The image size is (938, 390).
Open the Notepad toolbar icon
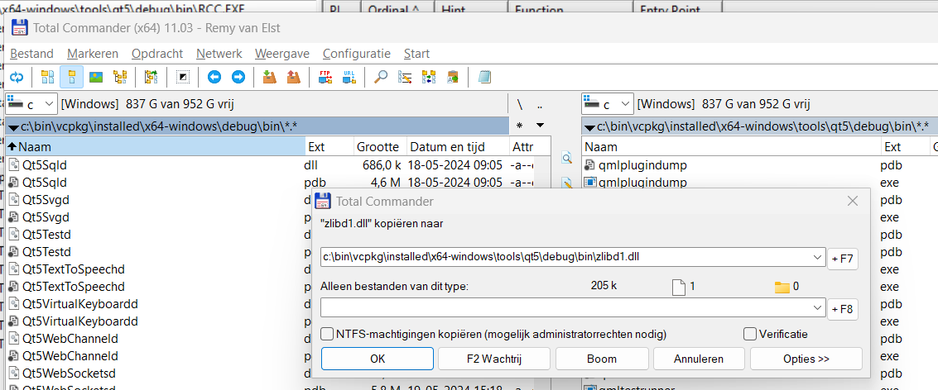click(x=484, y=77)
